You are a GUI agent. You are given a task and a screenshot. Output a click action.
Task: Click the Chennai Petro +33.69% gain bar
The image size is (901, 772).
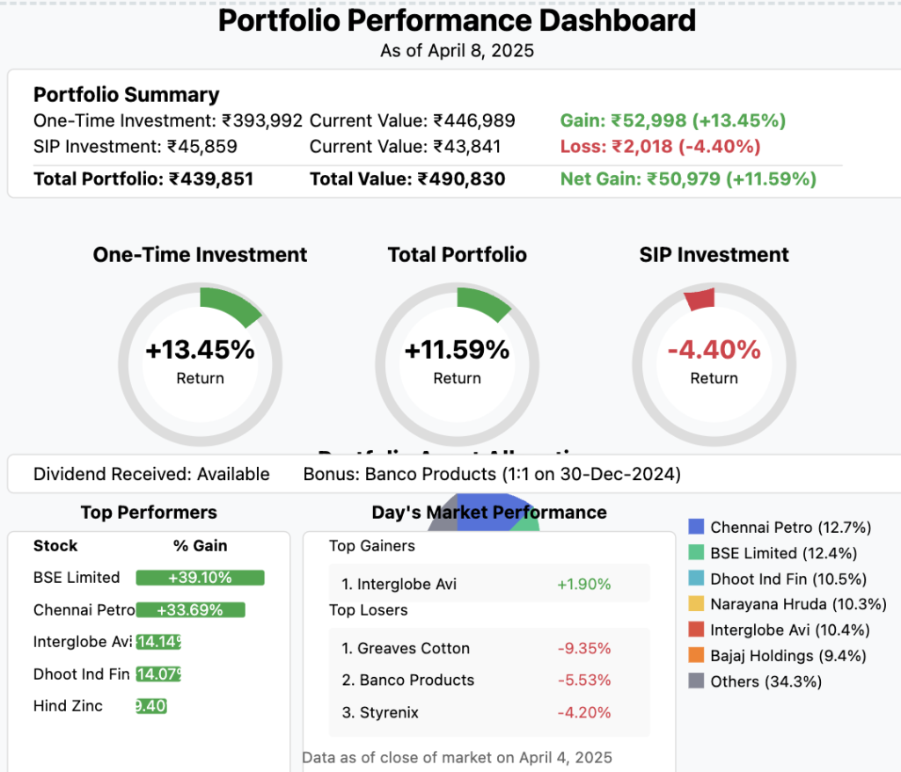[x=190, y=610]
